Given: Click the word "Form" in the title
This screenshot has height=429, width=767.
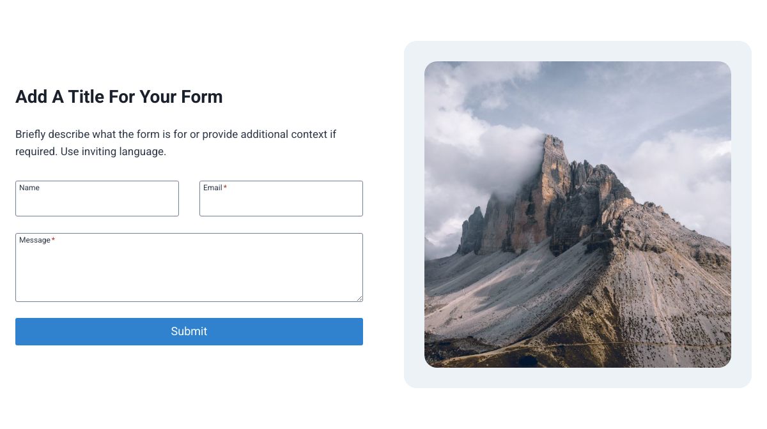Looking at the screenshot, I should pos(206,97).
